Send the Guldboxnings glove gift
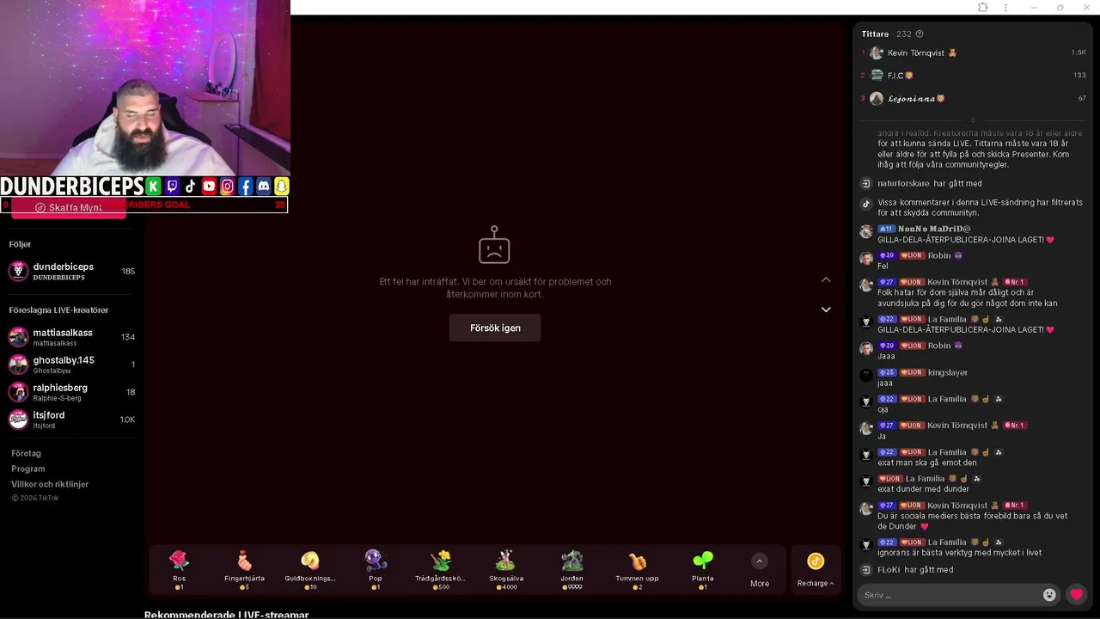The image size is (1100, 619). coord(310,569)
